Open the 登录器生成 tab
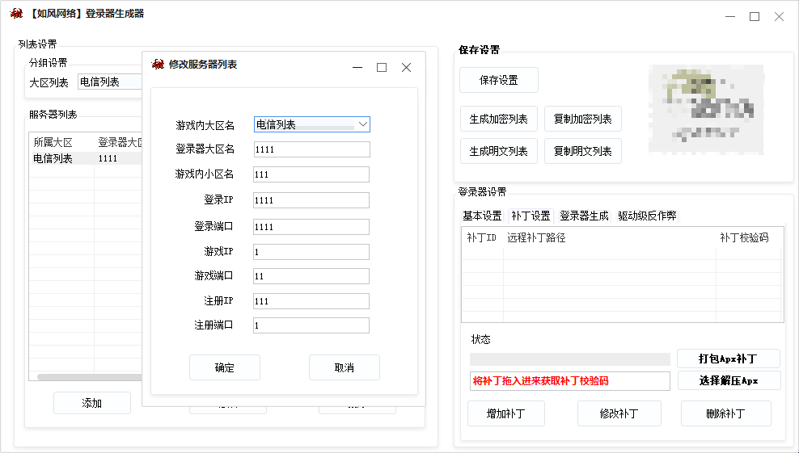This screenshot has height=453, width=799. (x=584, y=216)
